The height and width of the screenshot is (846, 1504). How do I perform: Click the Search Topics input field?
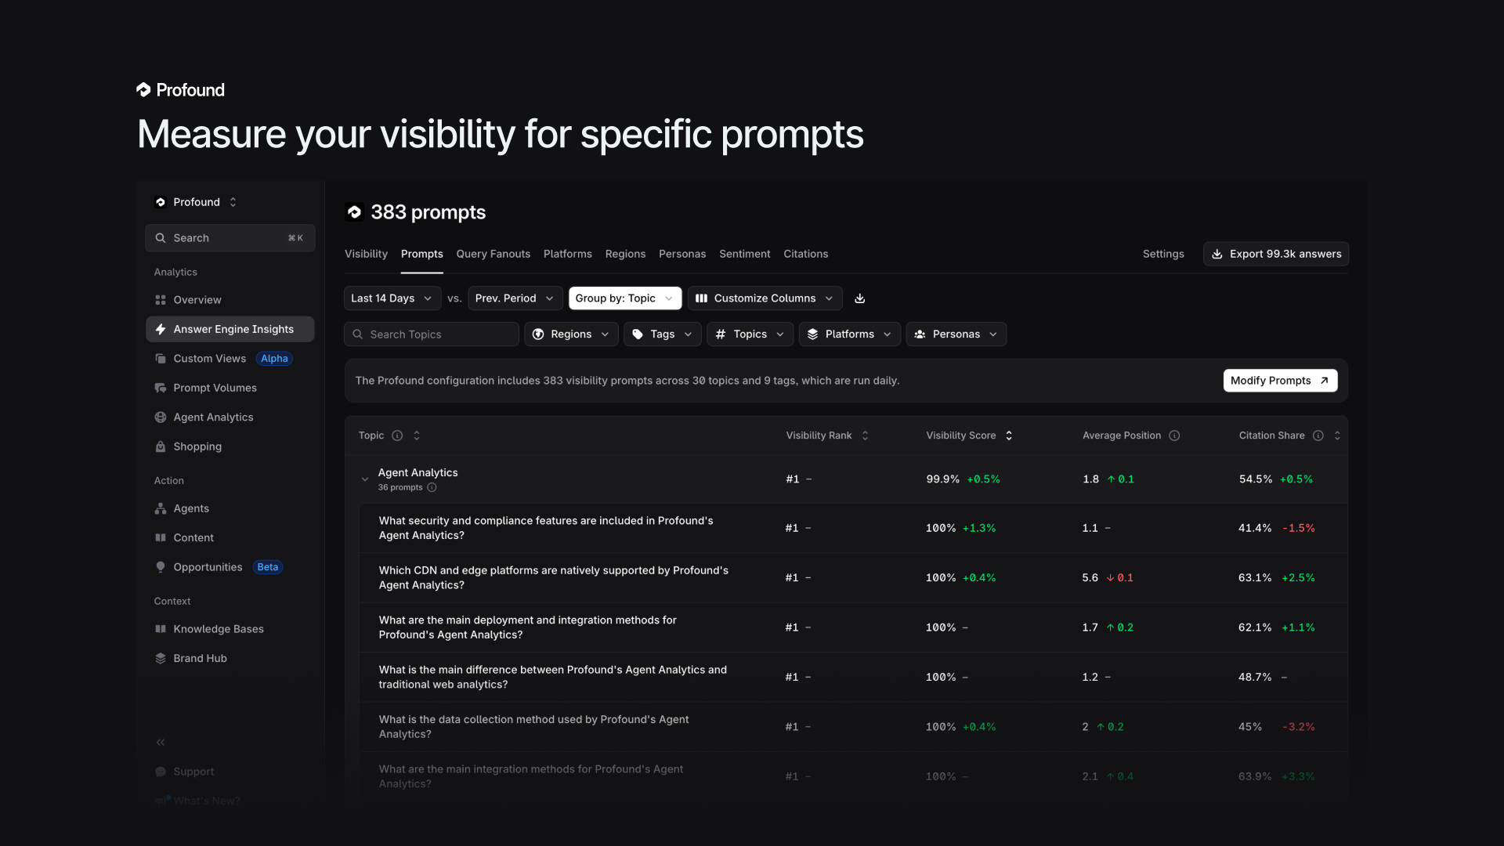click(432, 334)
